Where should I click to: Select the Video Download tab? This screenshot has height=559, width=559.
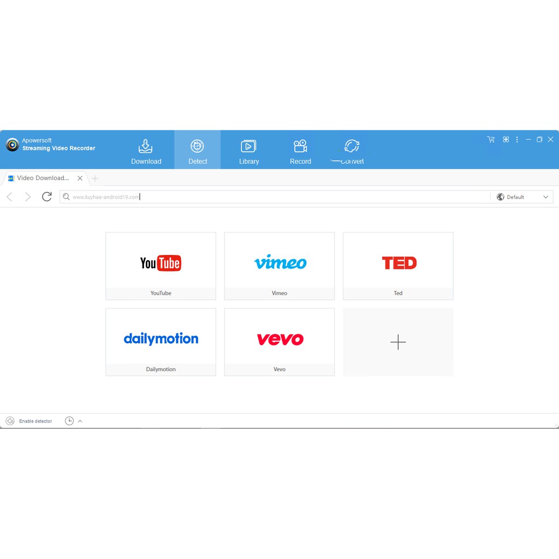[43, 178]
